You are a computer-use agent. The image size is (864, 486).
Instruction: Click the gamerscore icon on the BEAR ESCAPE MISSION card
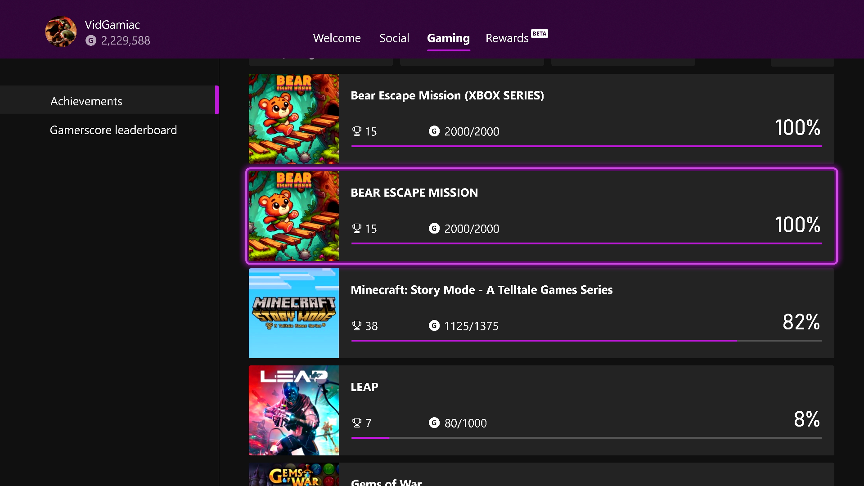(434, 228)
